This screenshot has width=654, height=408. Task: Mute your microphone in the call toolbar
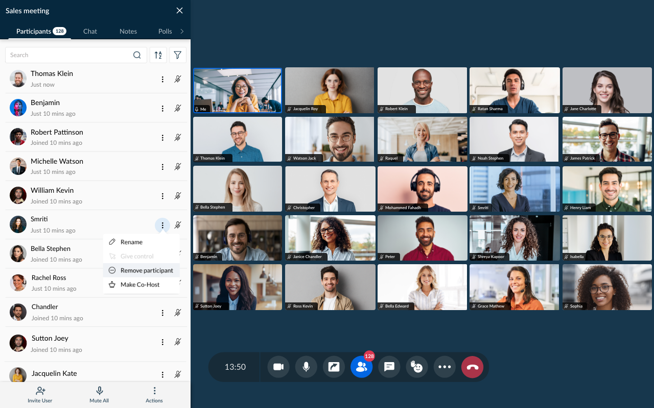(x=306, y=367)
